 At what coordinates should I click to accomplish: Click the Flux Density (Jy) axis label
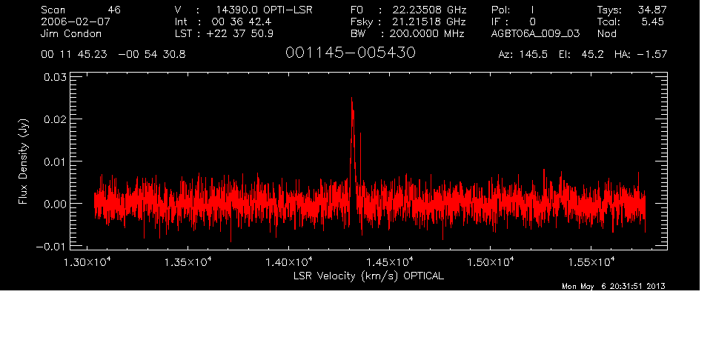pyautogui.click(x=23, y=161)
